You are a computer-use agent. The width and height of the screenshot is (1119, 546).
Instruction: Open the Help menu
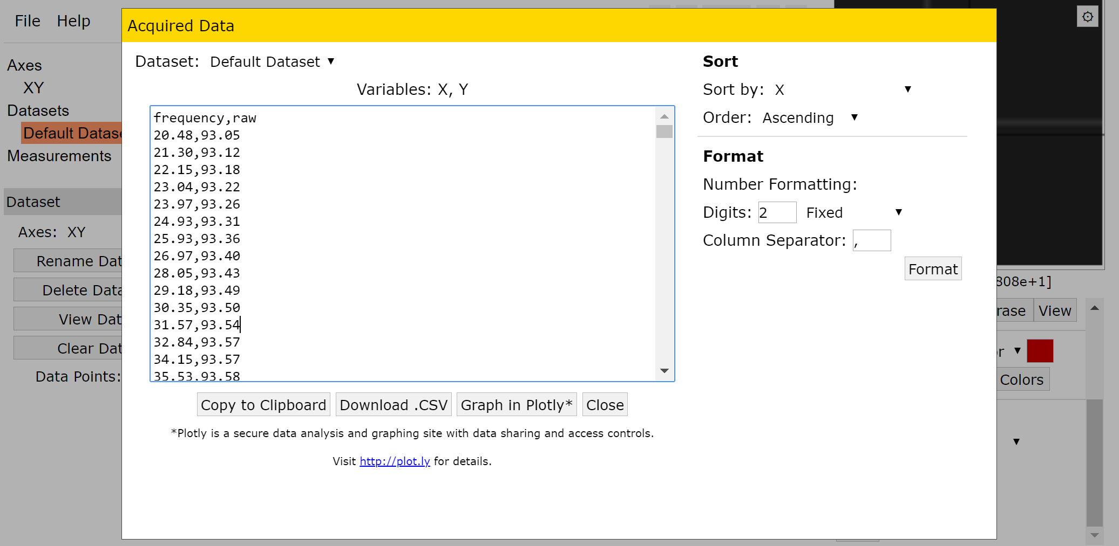73,21
